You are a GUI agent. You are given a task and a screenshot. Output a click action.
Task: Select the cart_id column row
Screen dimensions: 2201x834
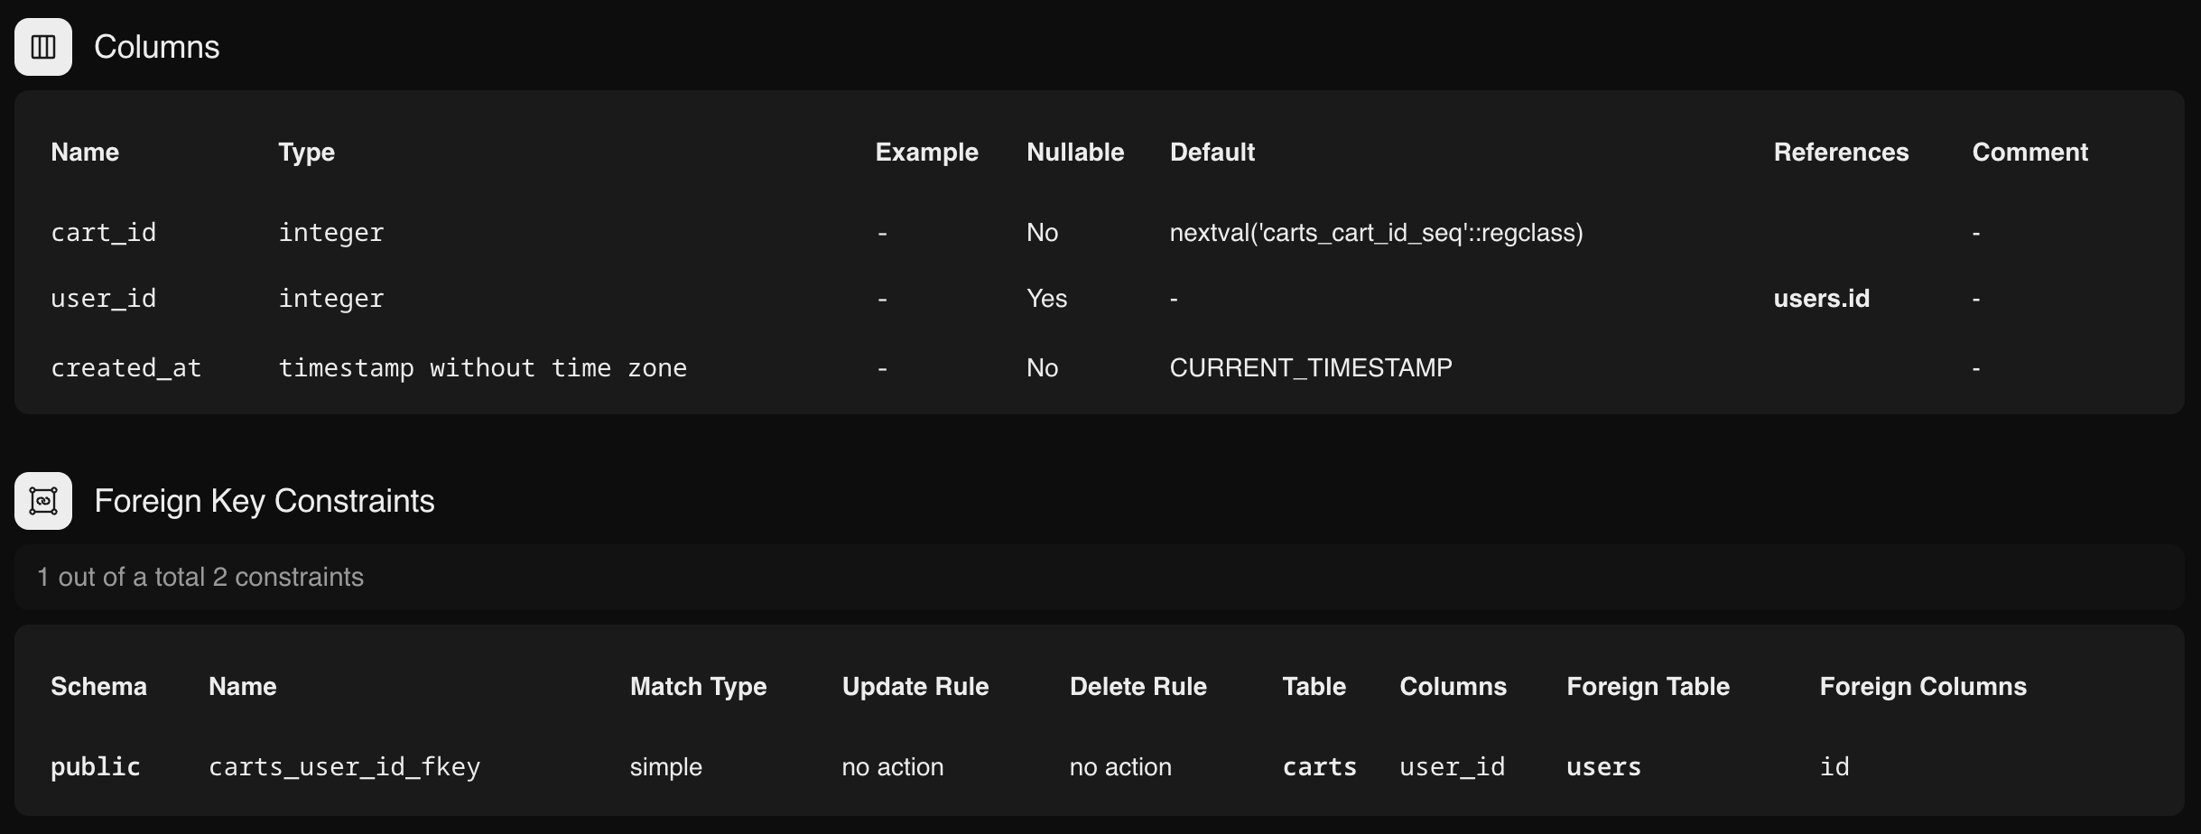point(104,232)
